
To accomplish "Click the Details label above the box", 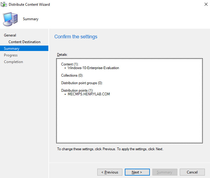I will pos(62,55).
